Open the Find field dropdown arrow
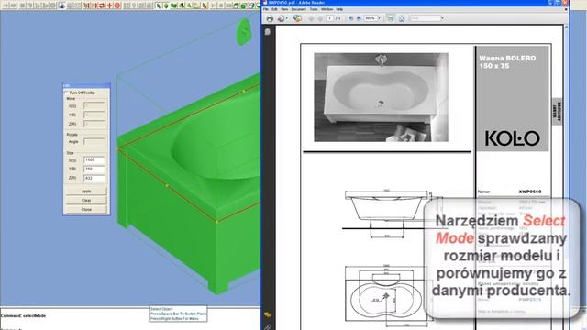This screenshot has height=330, width=587. coord(442,18)
